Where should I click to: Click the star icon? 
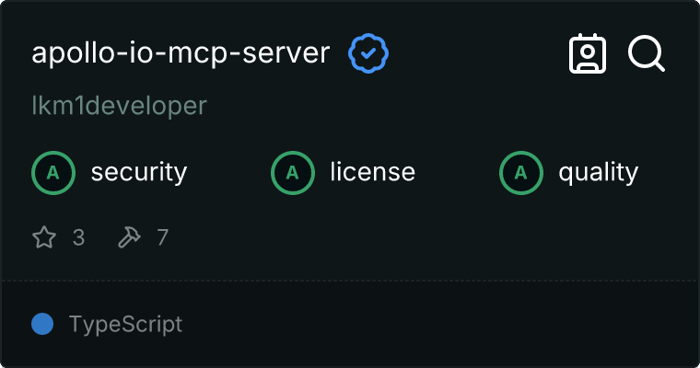click(x=44, y=236)
